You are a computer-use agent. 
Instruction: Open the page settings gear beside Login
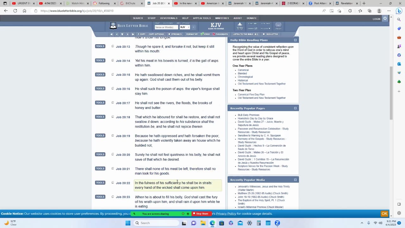coord(385,19)
